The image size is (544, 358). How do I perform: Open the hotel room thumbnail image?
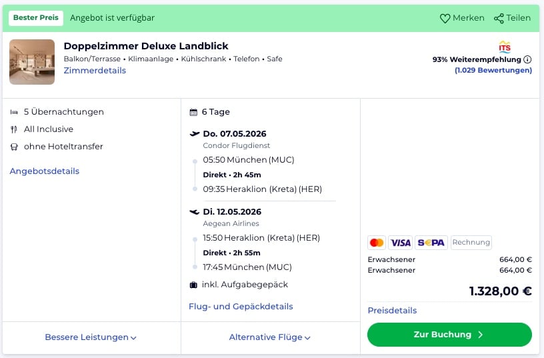click(x=32, y=62)
